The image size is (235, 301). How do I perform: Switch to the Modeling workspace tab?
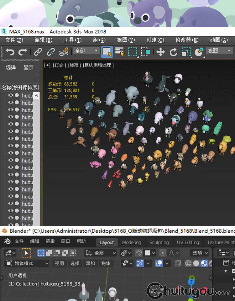[x=132, y=242]
